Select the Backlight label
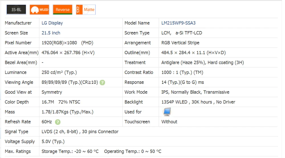285x158 pixels. [x=134, y=102]
